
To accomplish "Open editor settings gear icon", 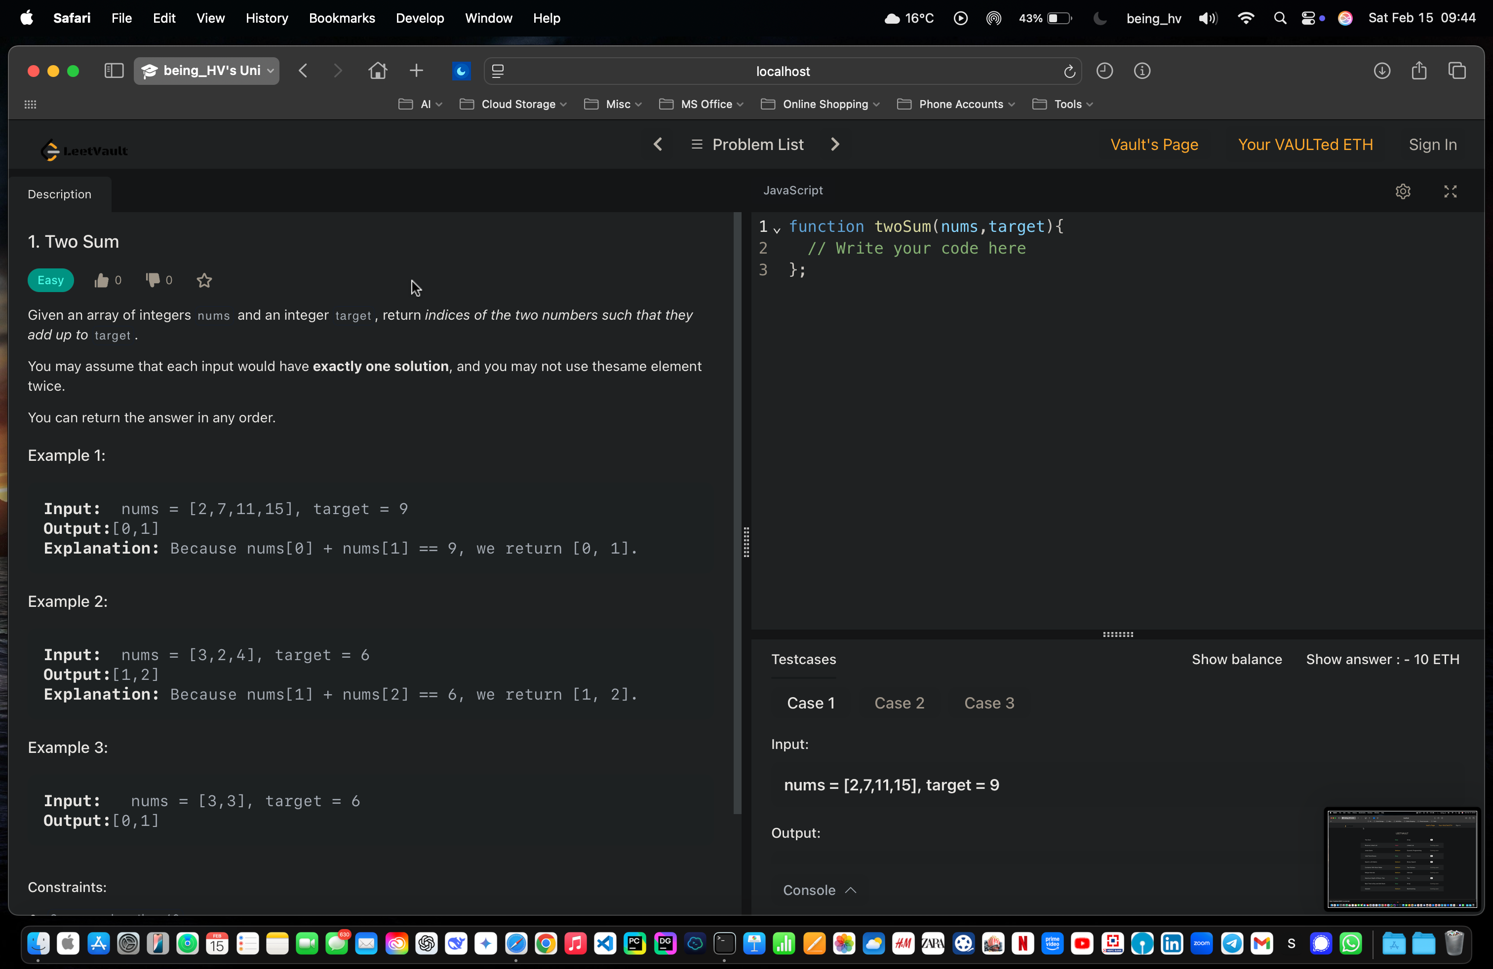I will coord(1403,191).
